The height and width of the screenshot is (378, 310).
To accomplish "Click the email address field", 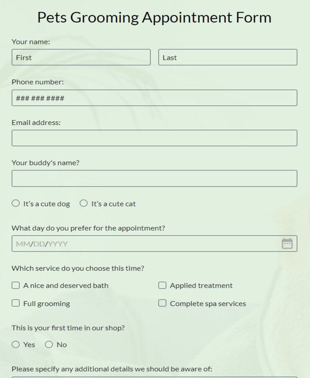I will pyautogui.click(x=154, y=137).
